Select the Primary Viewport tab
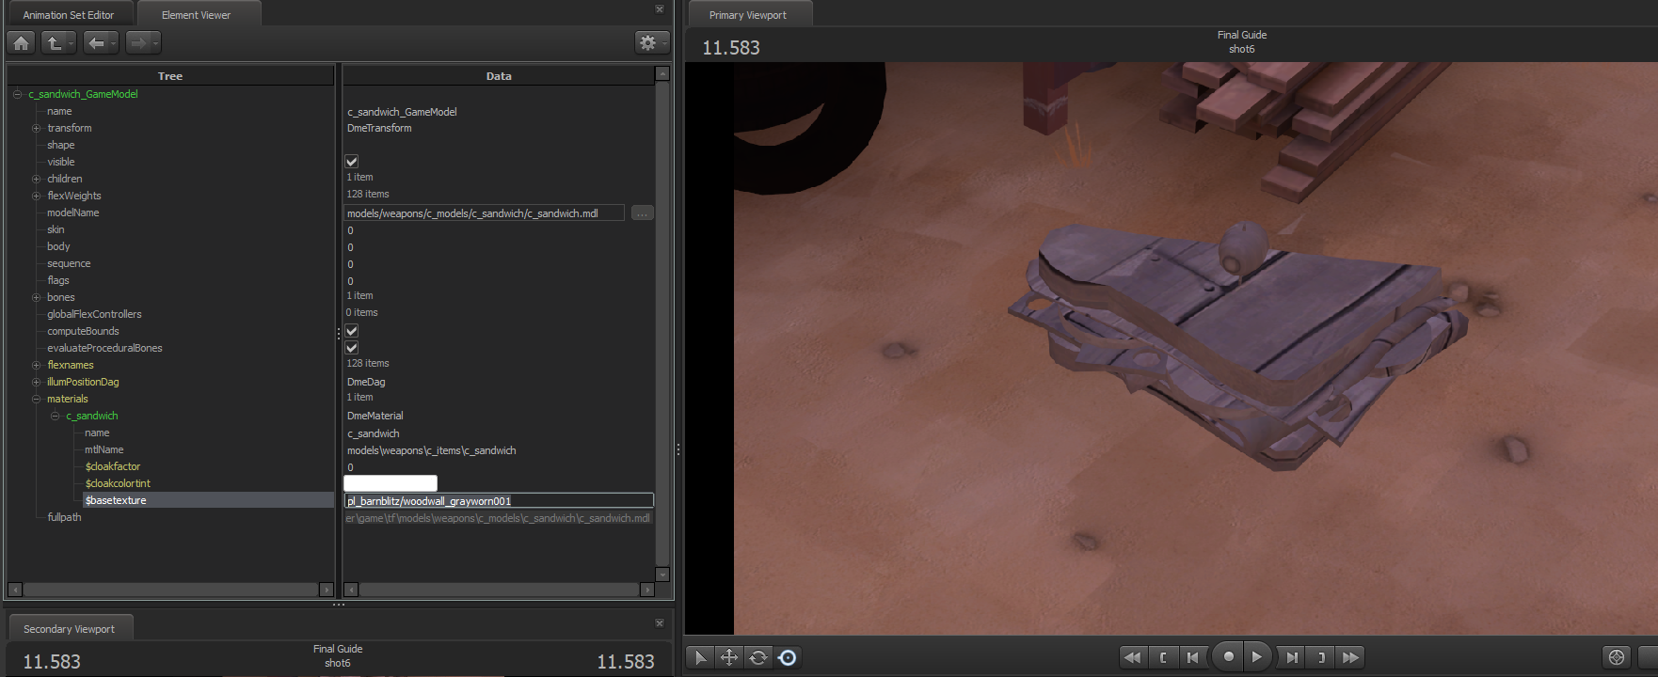Image resolution: width=1658 pixels, height=677 pixels. point(748,15)
